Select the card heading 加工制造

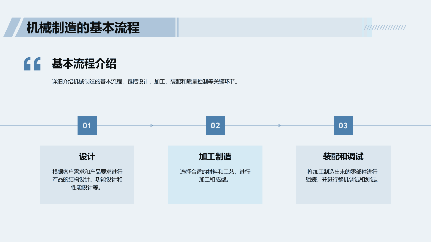click(x=215, y=157)
